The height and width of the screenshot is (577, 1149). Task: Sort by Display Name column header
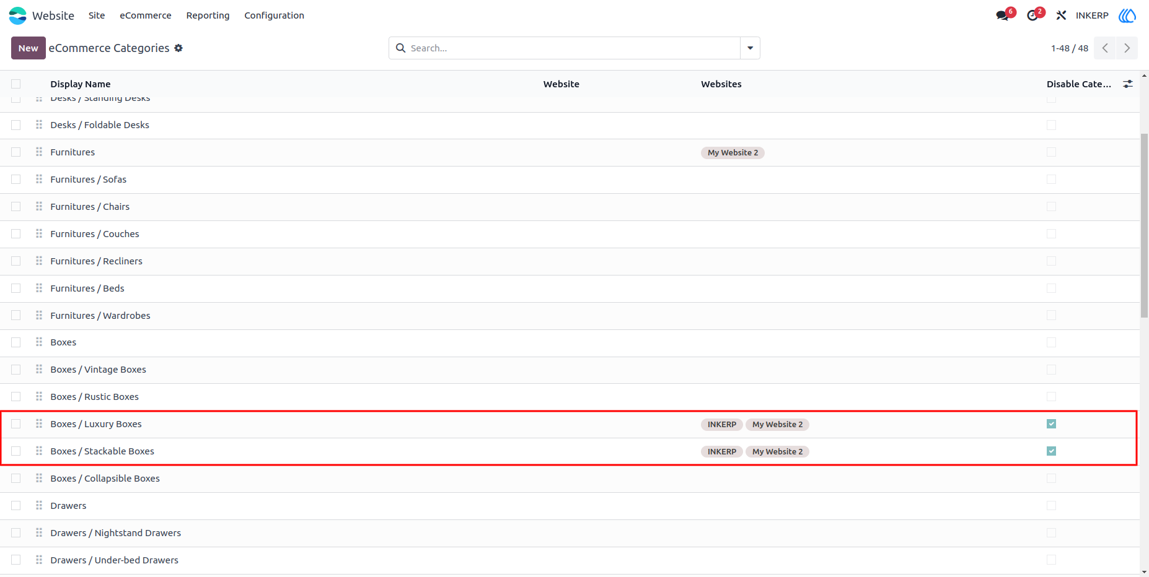click(81, 84)
